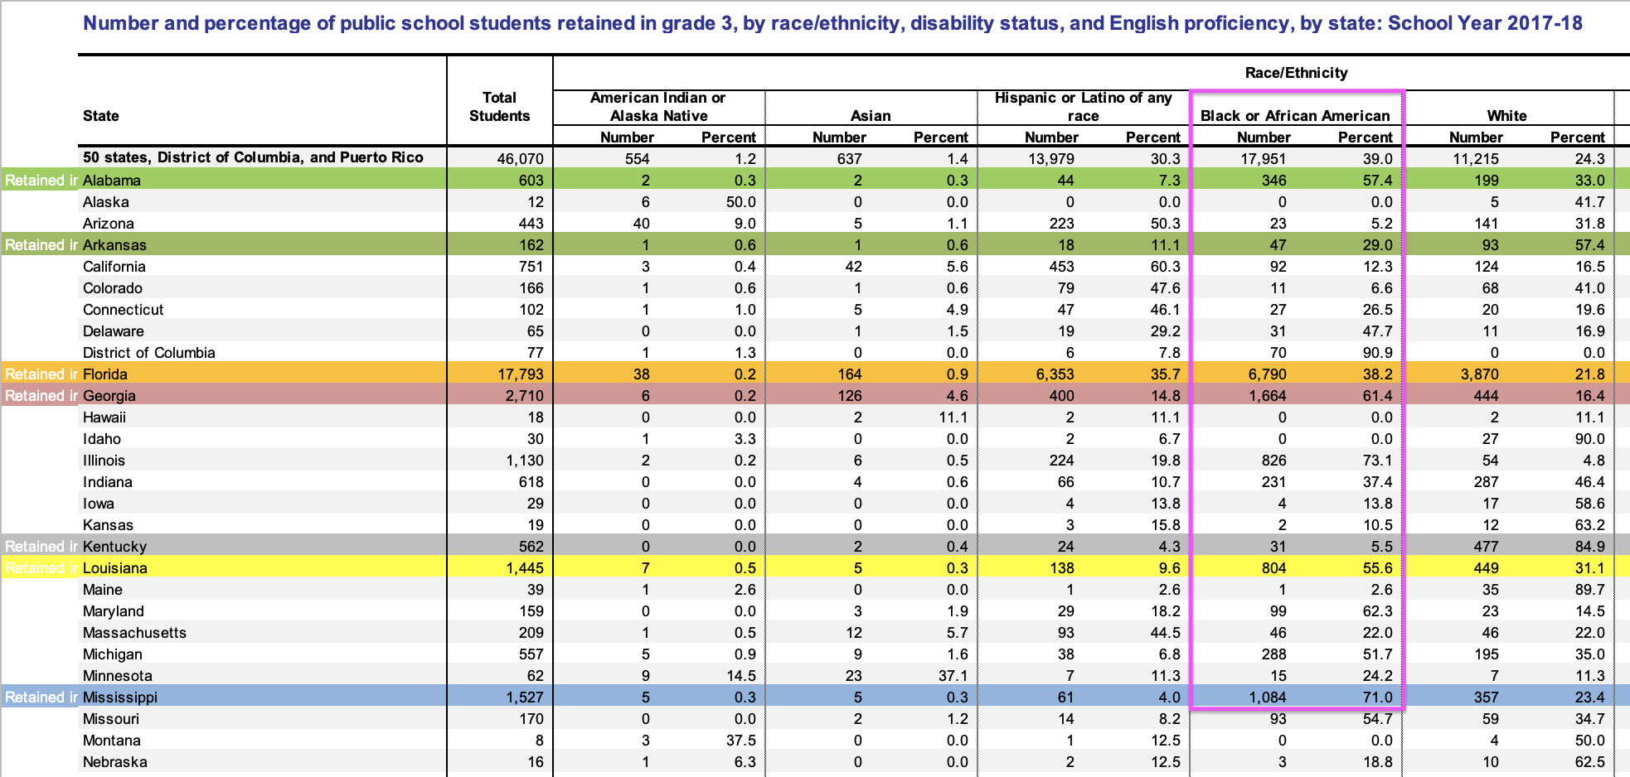Select the "Total Students" column header
The image size is (1630, 777).
coord(499,107)
